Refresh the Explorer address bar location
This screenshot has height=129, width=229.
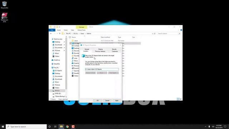[x=155, y=33]
